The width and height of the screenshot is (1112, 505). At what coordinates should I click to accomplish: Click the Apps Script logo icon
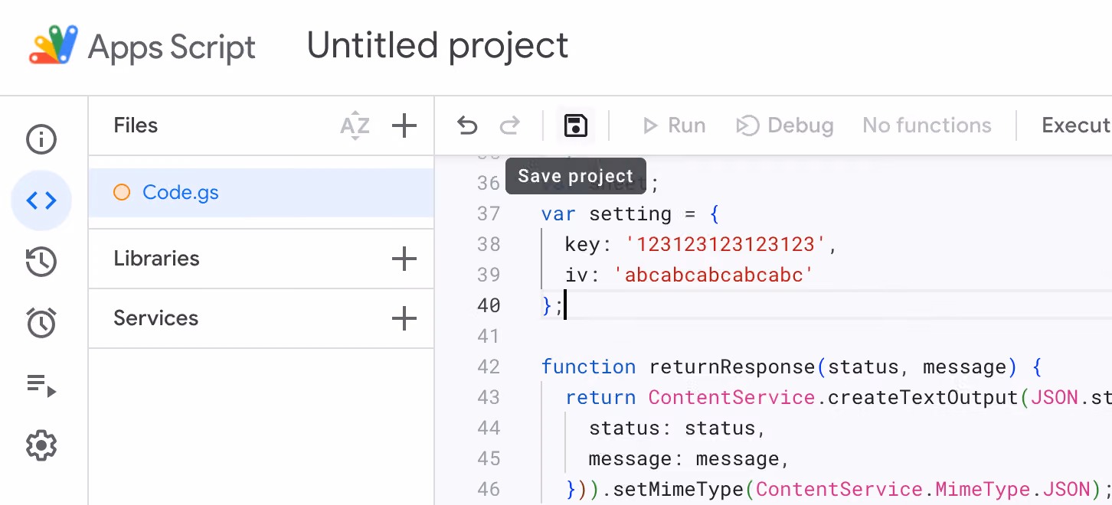(x=54, y=45)
